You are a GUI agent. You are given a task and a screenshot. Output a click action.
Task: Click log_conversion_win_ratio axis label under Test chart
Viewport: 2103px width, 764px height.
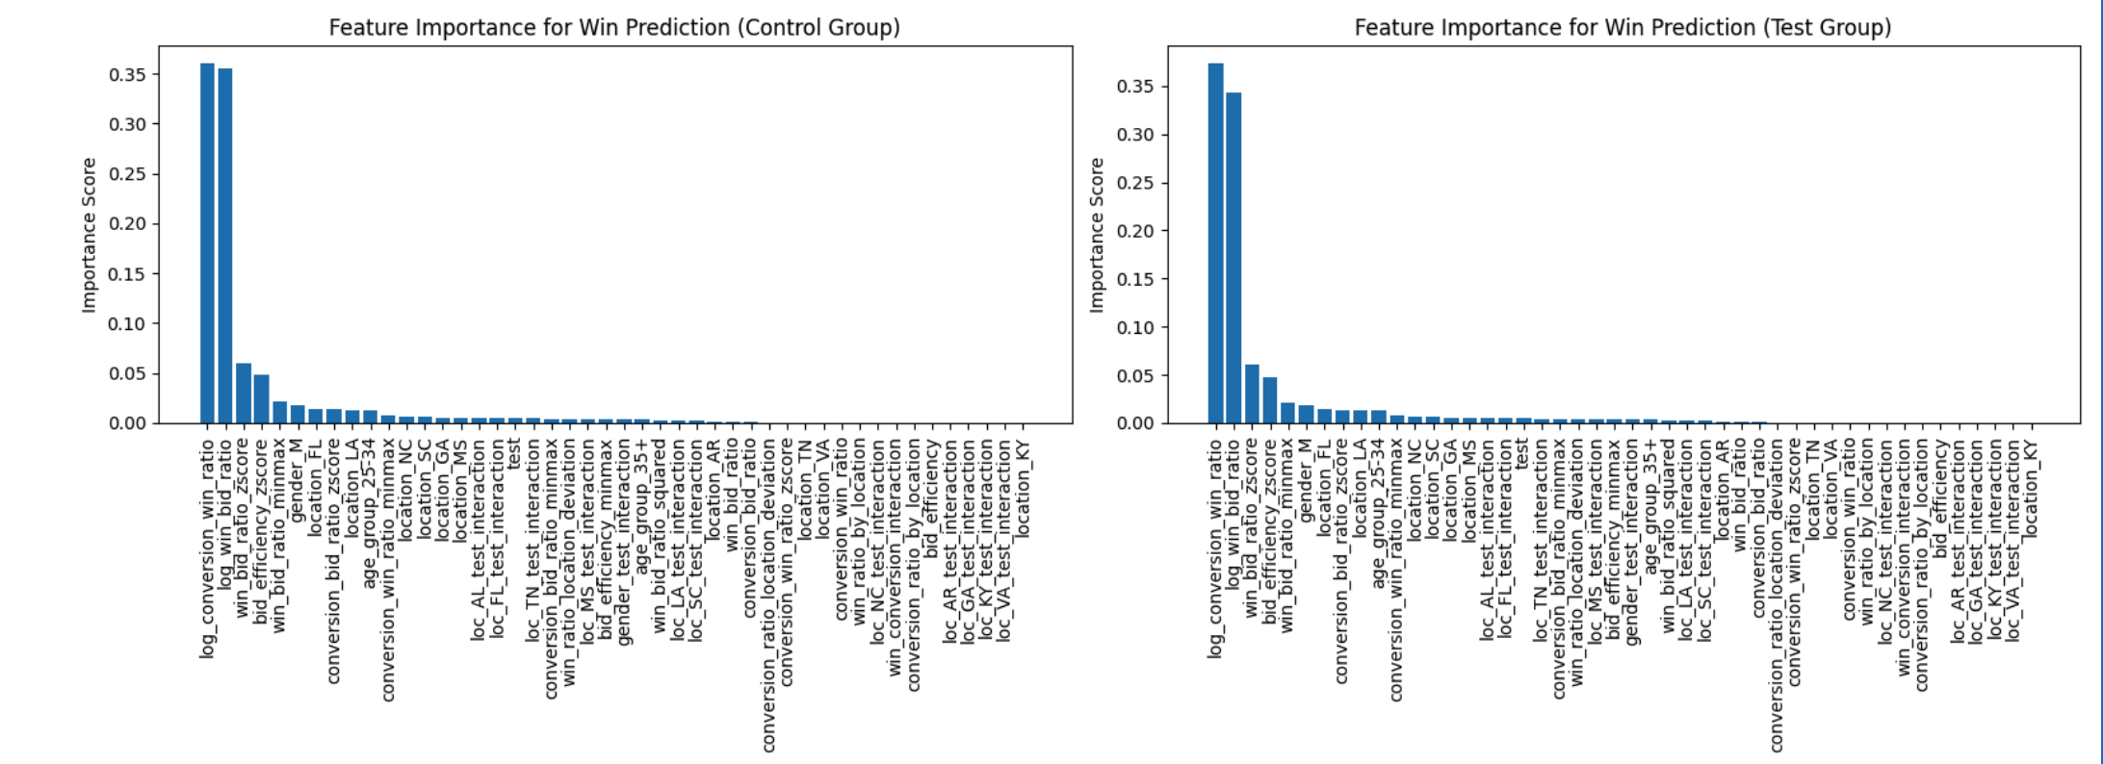pos(1215,548)
